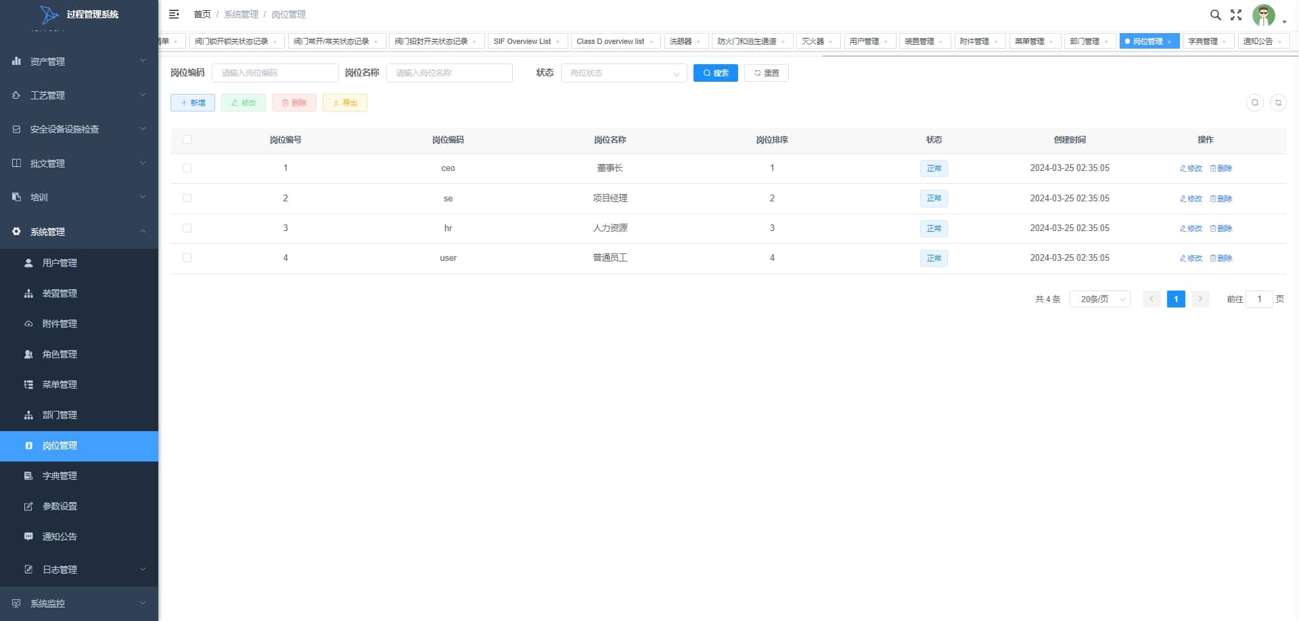Open 角色管理 in the sidebar

pos(79,354)
